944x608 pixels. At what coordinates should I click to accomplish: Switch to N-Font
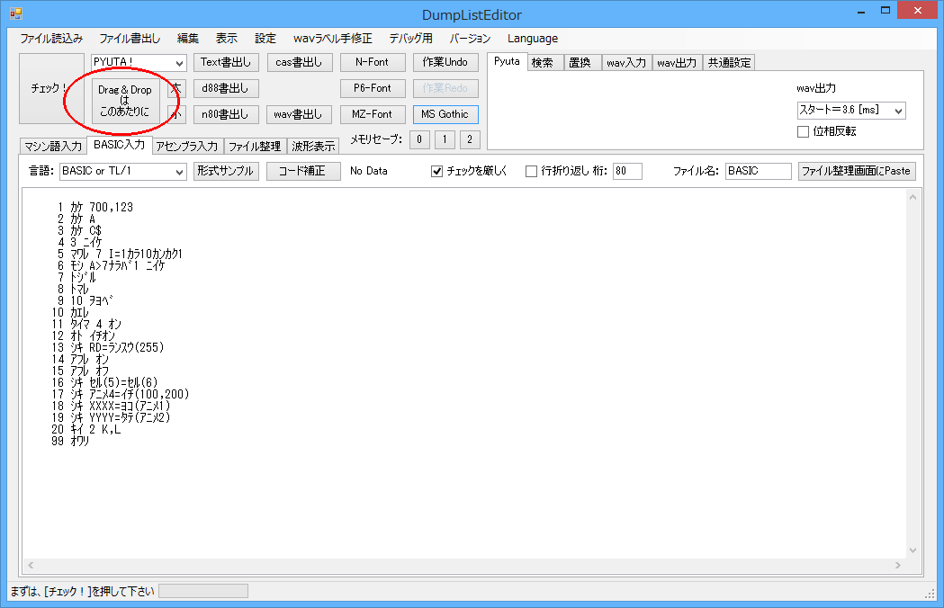[x=372, y=62]
